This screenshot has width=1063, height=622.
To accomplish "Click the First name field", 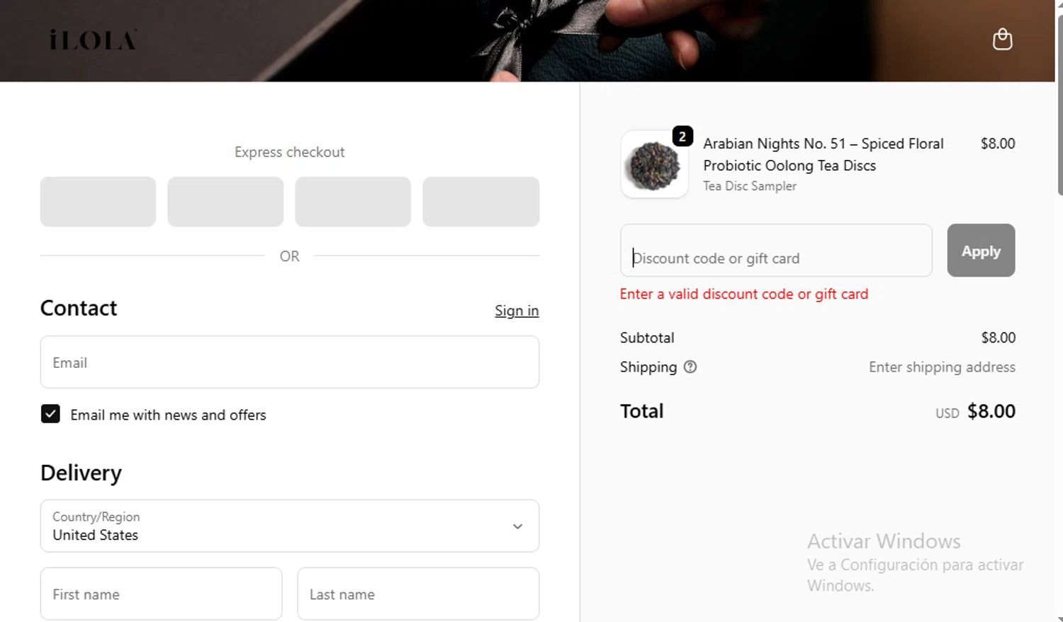I will tap(161, 594).
